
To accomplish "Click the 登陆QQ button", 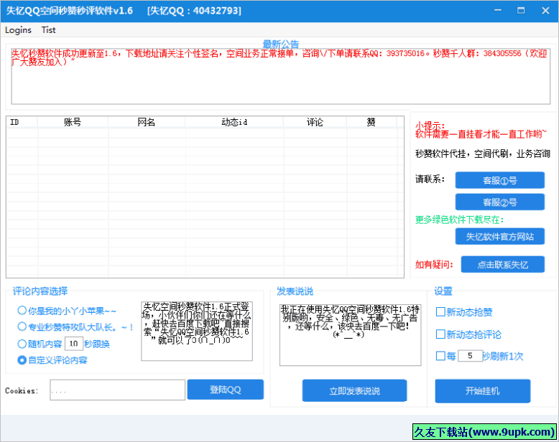I will 226,390.
